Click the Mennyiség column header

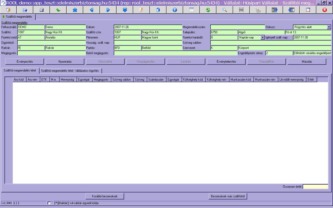(67, 80)
